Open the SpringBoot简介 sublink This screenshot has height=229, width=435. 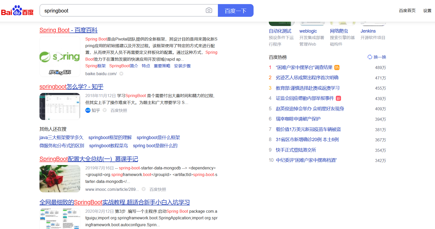coord(124,66)
